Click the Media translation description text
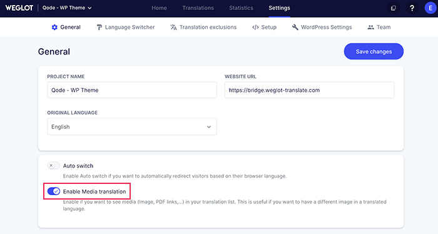 pyautogui.click(x=225, y=205)
